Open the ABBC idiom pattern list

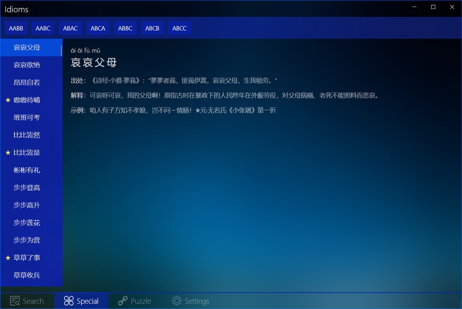(125, 28)
